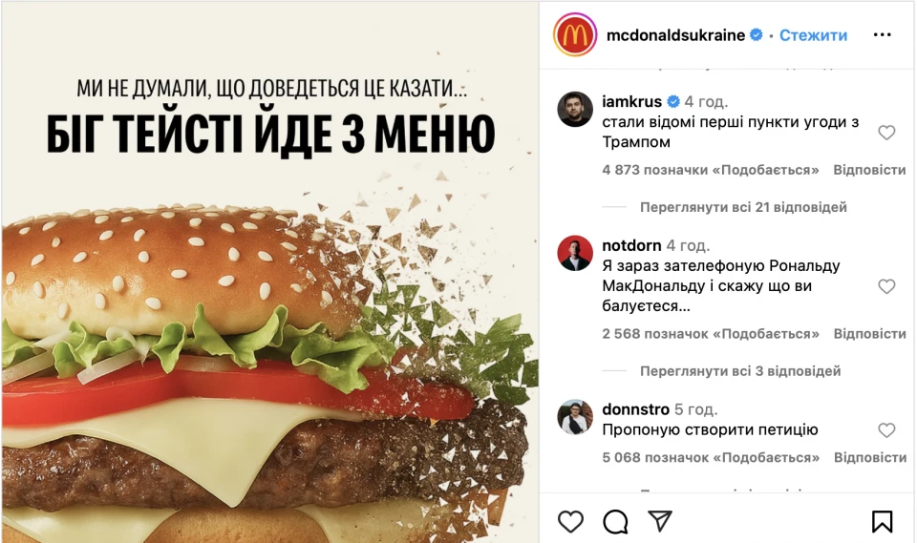Share post using paper plane icon
The height and width of the screenshot is (543, 917).
(660, 520)
